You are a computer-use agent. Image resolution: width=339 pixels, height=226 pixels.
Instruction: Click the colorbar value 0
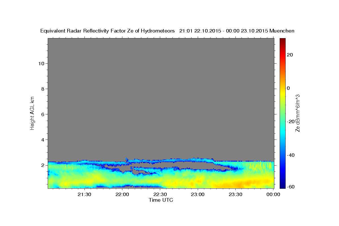(288, 88)
